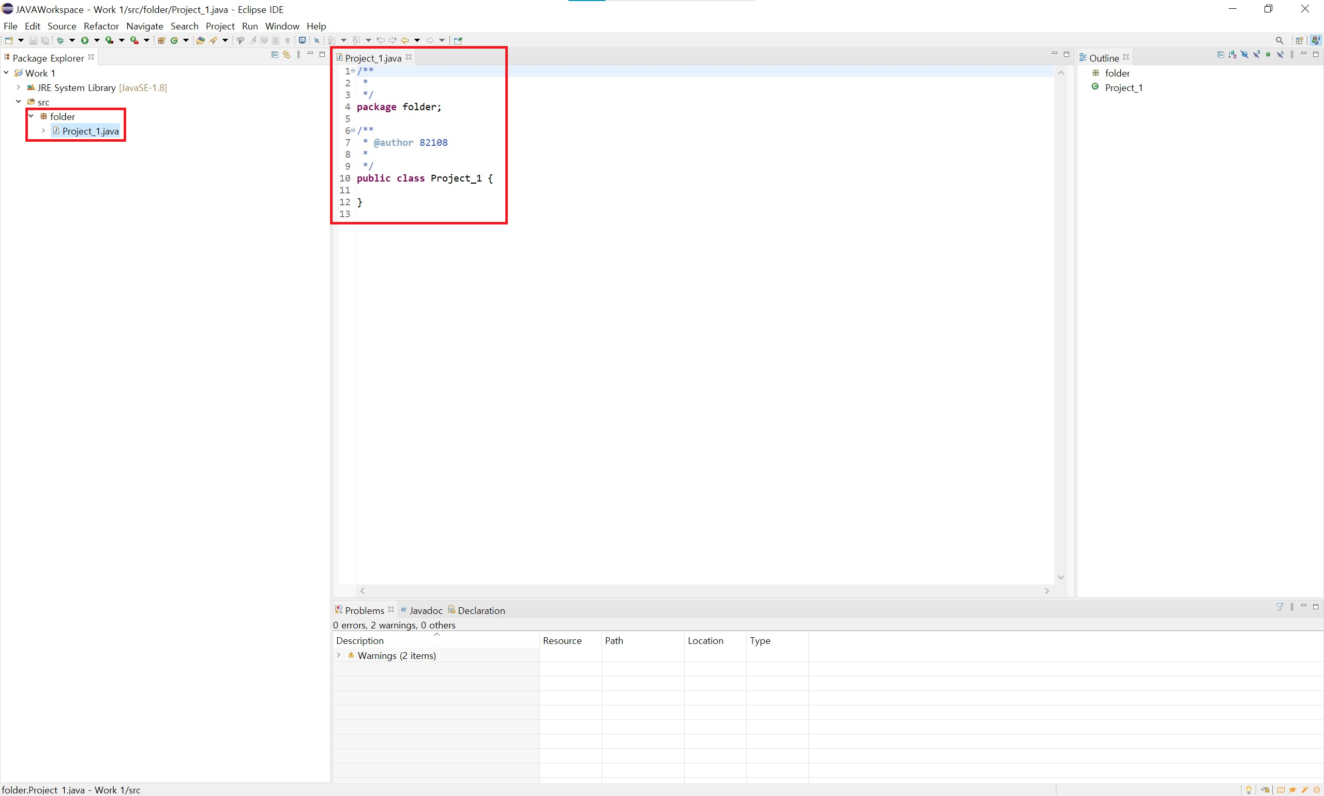Switch to the Javadoc tab

(425, 610)
